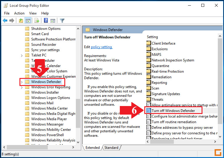Select Windows Installer folder in tree
The height and width of the screenshot is (158, 224).
42,92
